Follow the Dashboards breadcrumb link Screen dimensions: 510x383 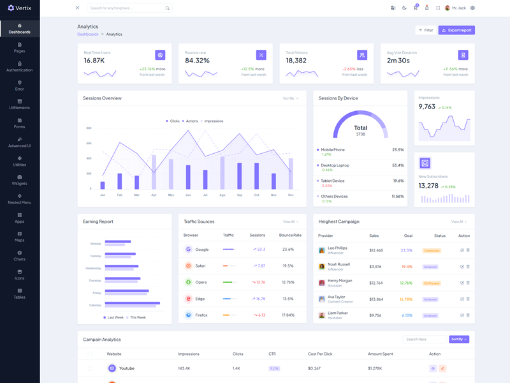point(88,34)
